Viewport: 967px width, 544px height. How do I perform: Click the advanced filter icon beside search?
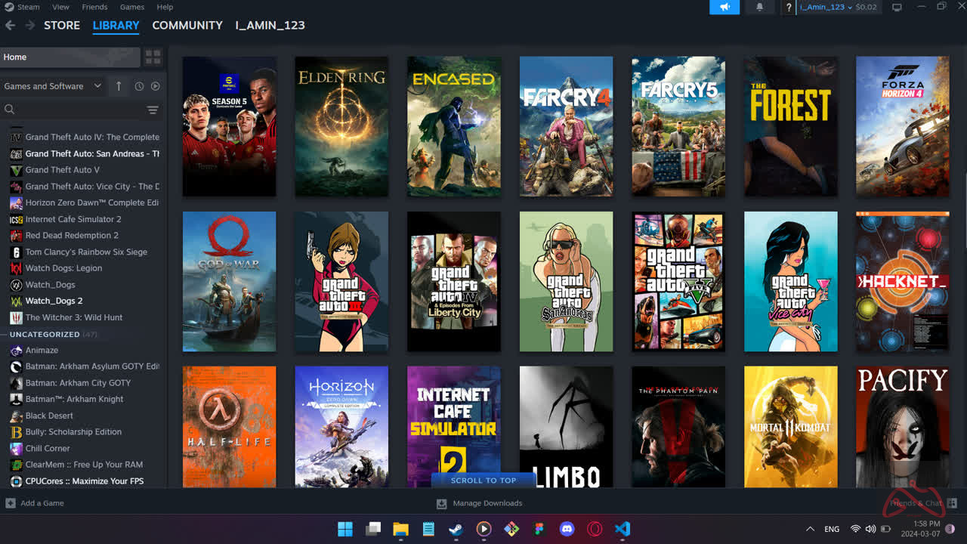(x=153, y=110)
